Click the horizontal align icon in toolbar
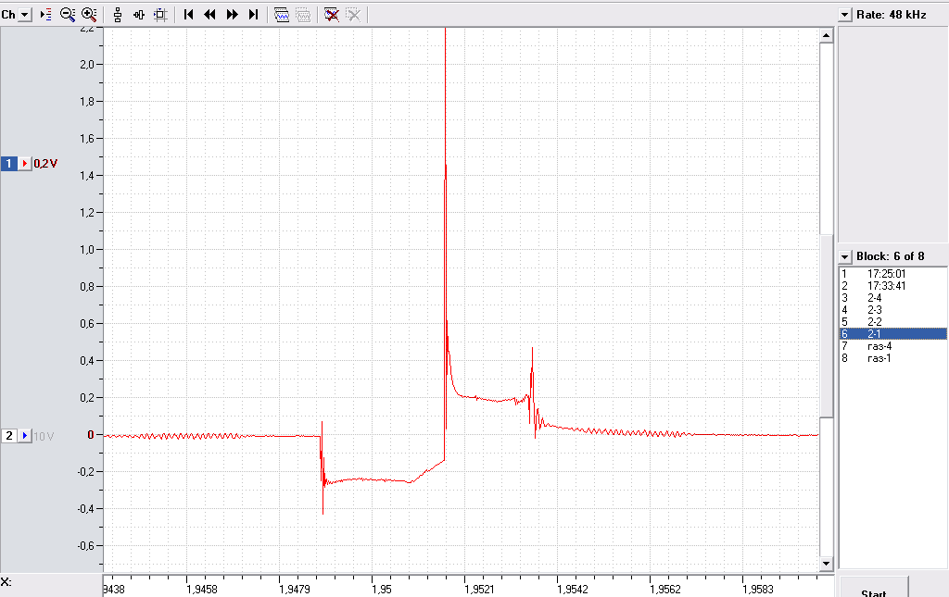This screenshot has width=949, height=597. click(x=139, y=15)
